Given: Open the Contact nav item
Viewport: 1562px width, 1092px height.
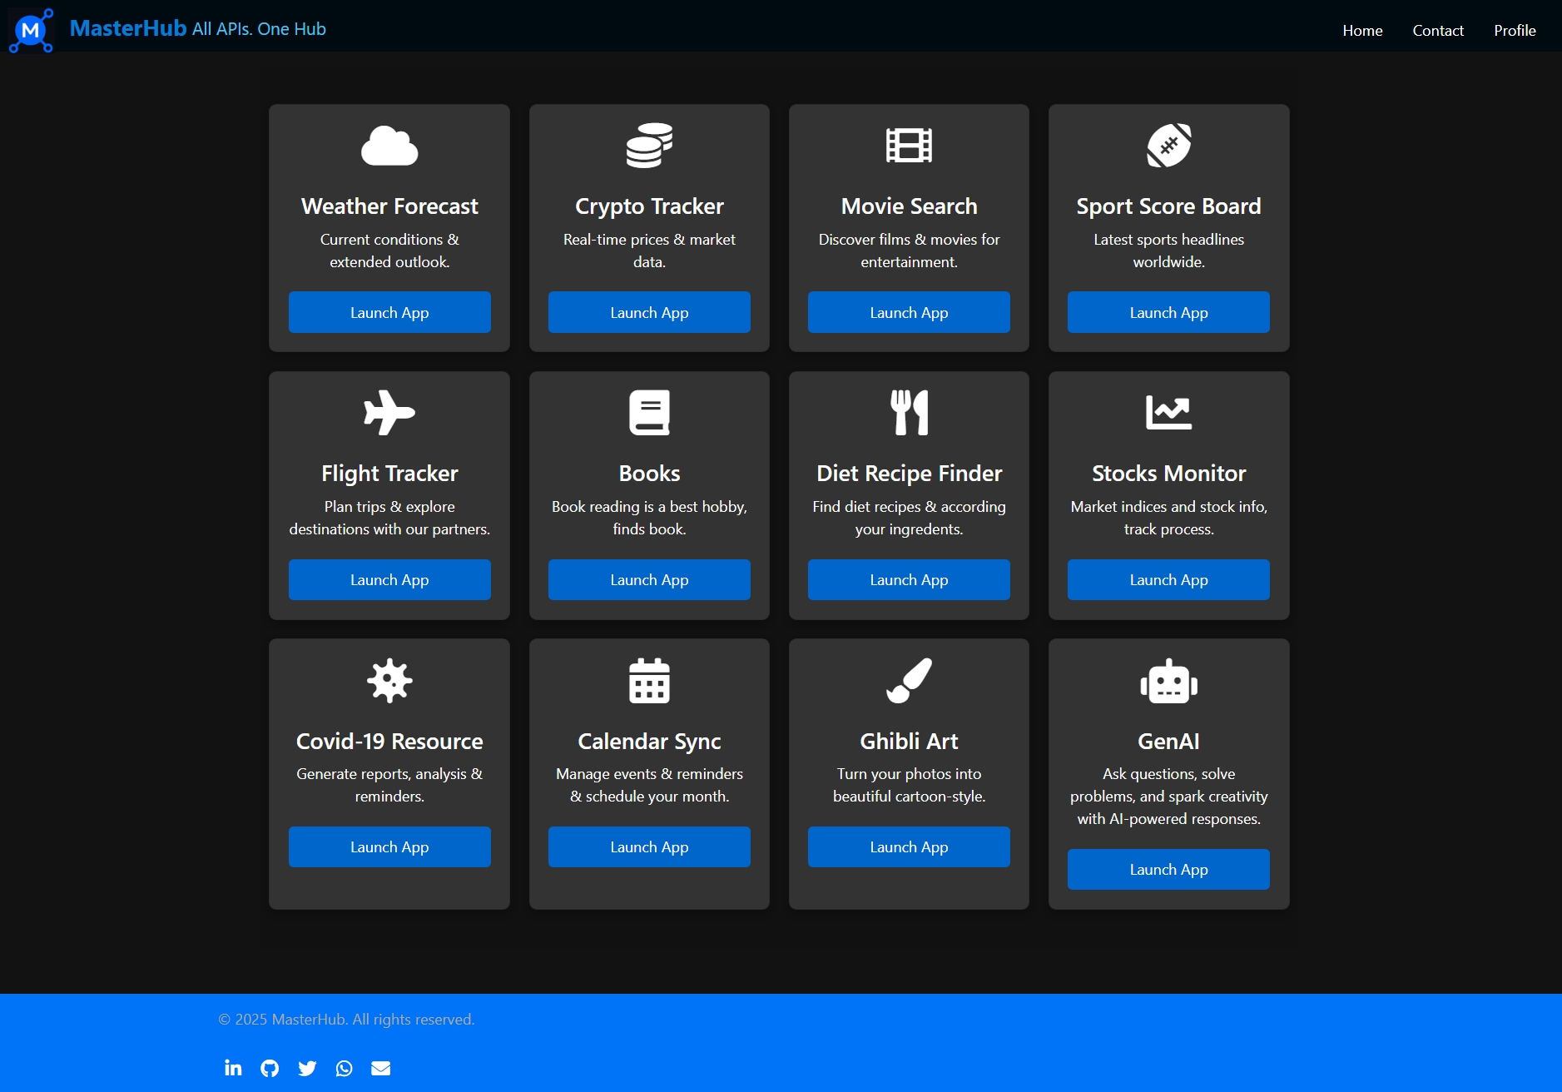Looking at the screenshot, I should point(1438,31).
